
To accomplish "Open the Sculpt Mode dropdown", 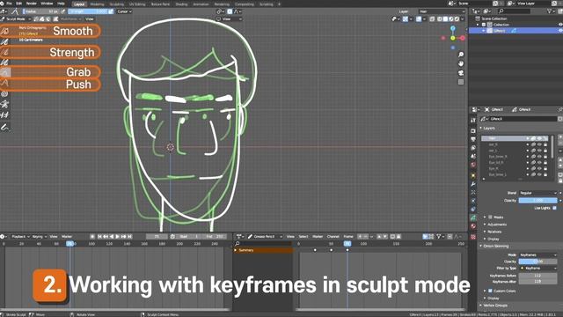I will [16, 18].
